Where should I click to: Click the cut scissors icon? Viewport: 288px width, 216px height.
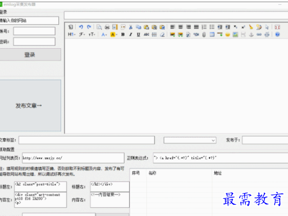click(x=131, y=27)
